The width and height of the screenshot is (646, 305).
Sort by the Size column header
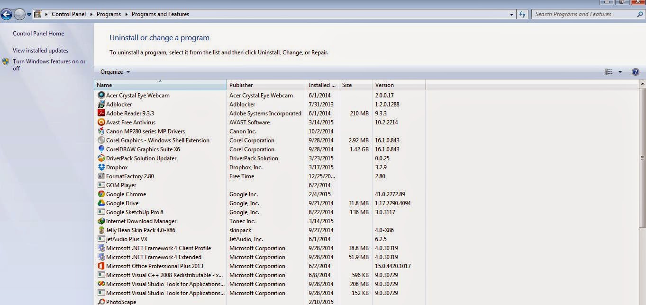click(355, 85)
